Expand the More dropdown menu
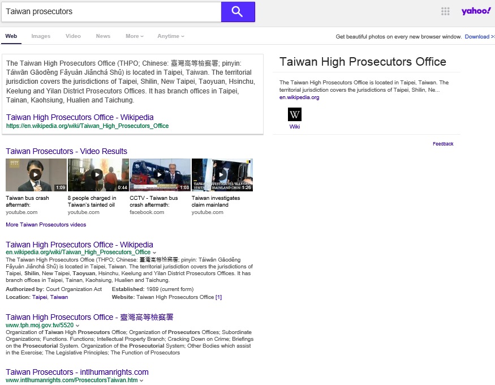The image size is (495, 385). (x=135, y=36)
